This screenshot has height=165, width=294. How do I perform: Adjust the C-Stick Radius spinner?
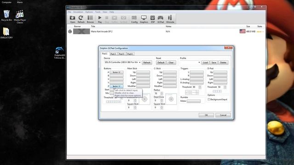tap(162, 93)
